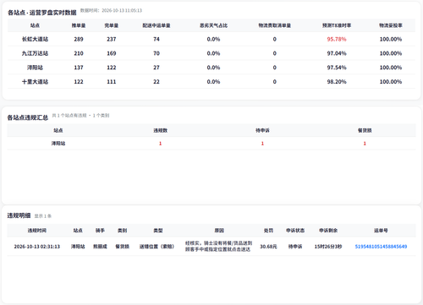
Task: Click the 70 in-delivery value
Action: [x=157, y=53]
